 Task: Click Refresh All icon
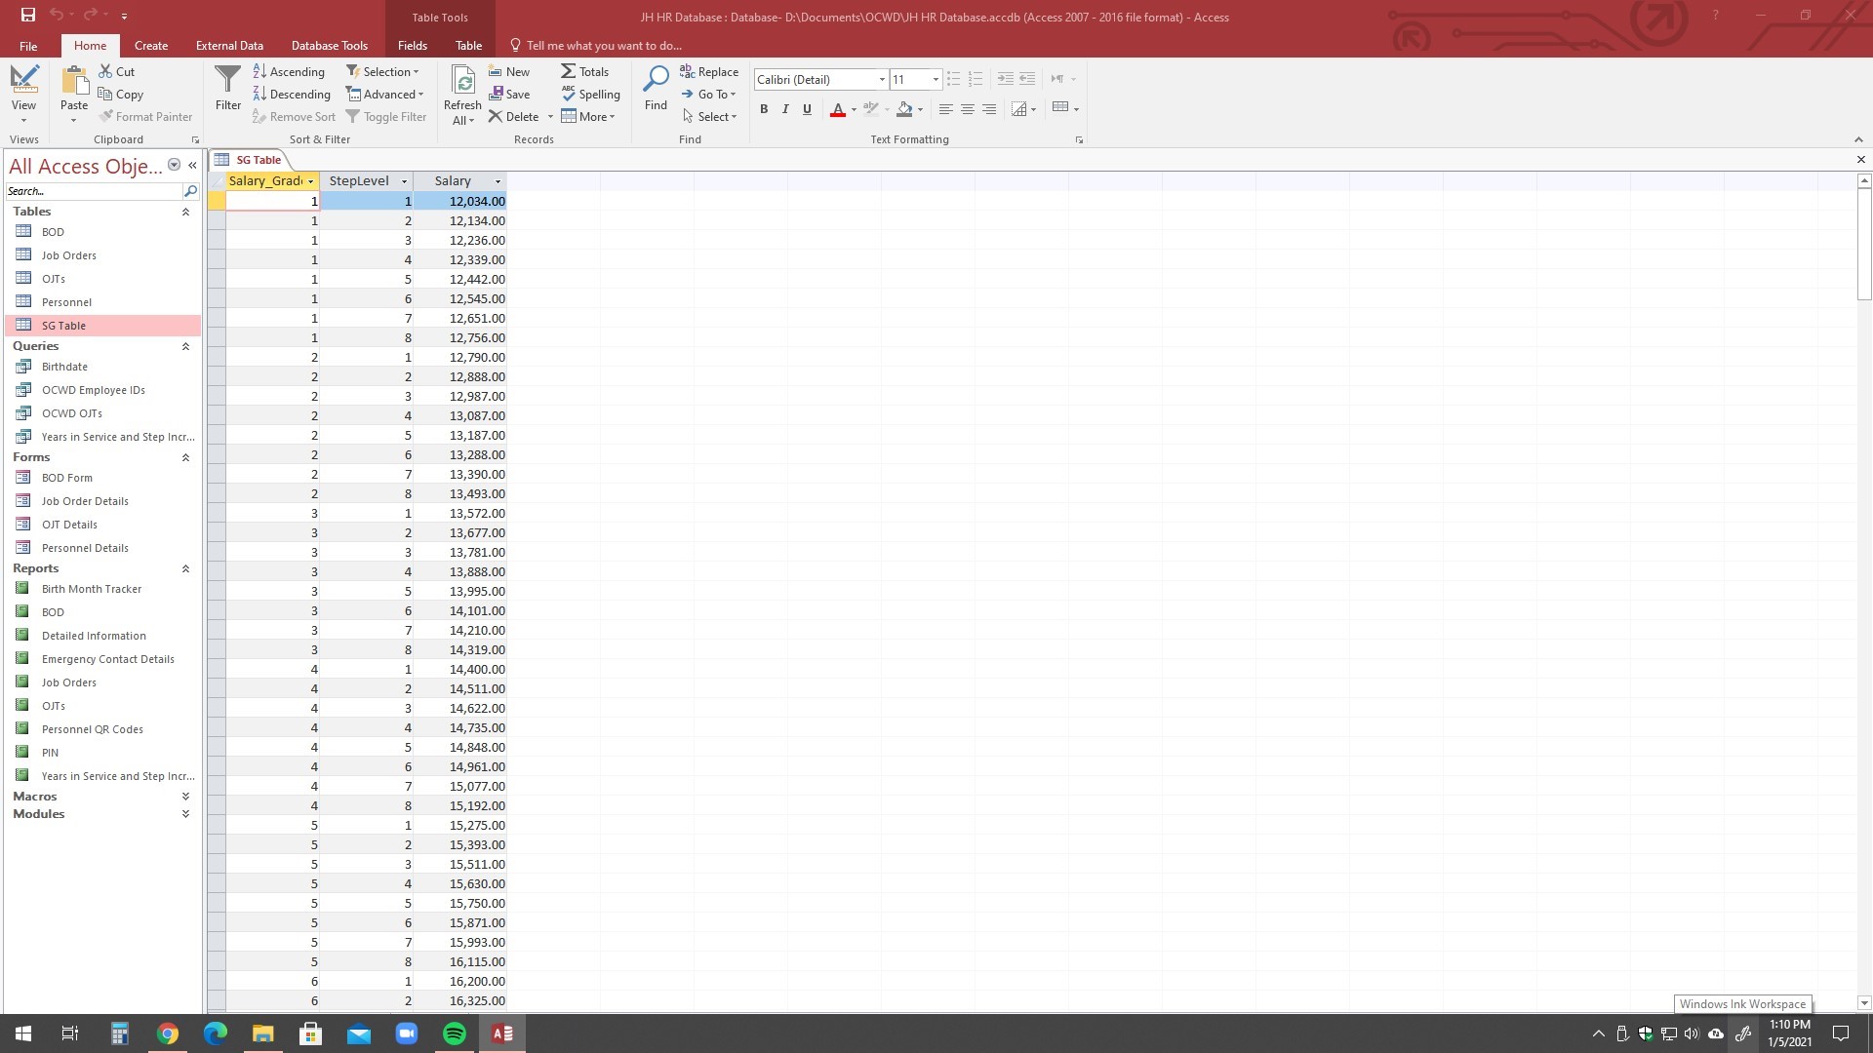coord(462,81)
